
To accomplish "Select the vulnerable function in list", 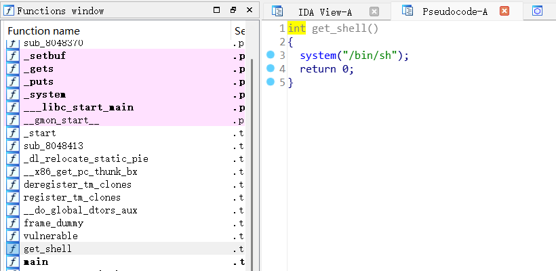I will coord(51,236).
